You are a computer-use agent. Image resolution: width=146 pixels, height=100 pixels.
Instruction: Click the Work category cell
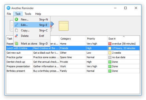(73, 66)
